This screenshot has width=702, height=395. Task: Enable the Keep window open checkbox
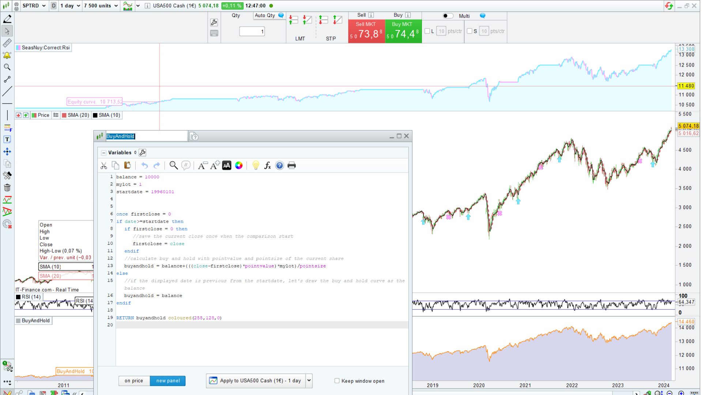click(337, 381)
